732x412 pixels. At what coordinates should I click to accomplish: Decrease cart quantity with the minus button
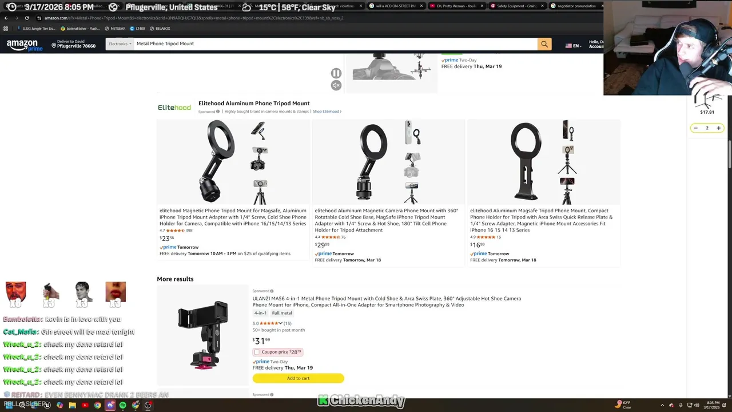pyautogui.click(x=695, y=128)
